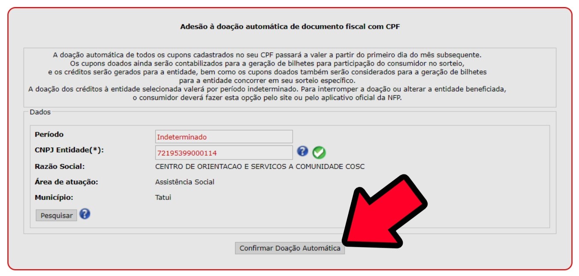Open help icon next to Pesquisar button
The height and width of the screenshot is (276, 579).
85,213
